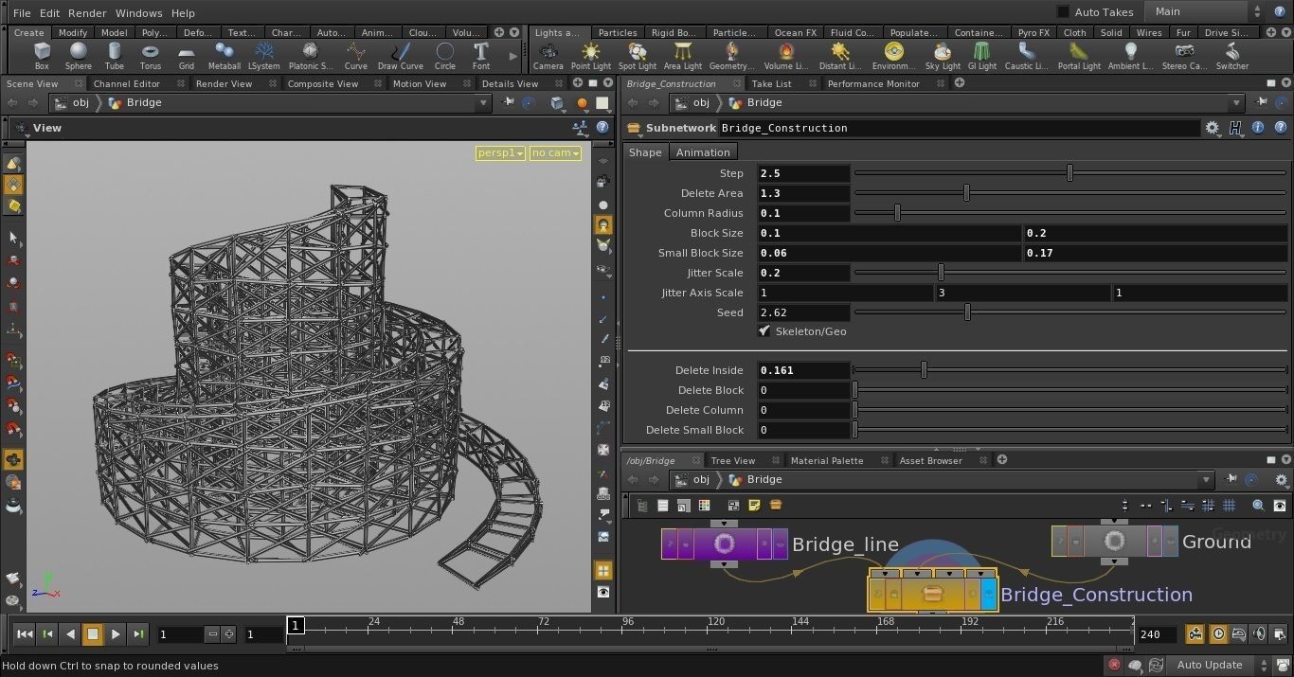1294x677 pixels.
Task: Click network view search magnifier icon
Action: pos(1258,506)
